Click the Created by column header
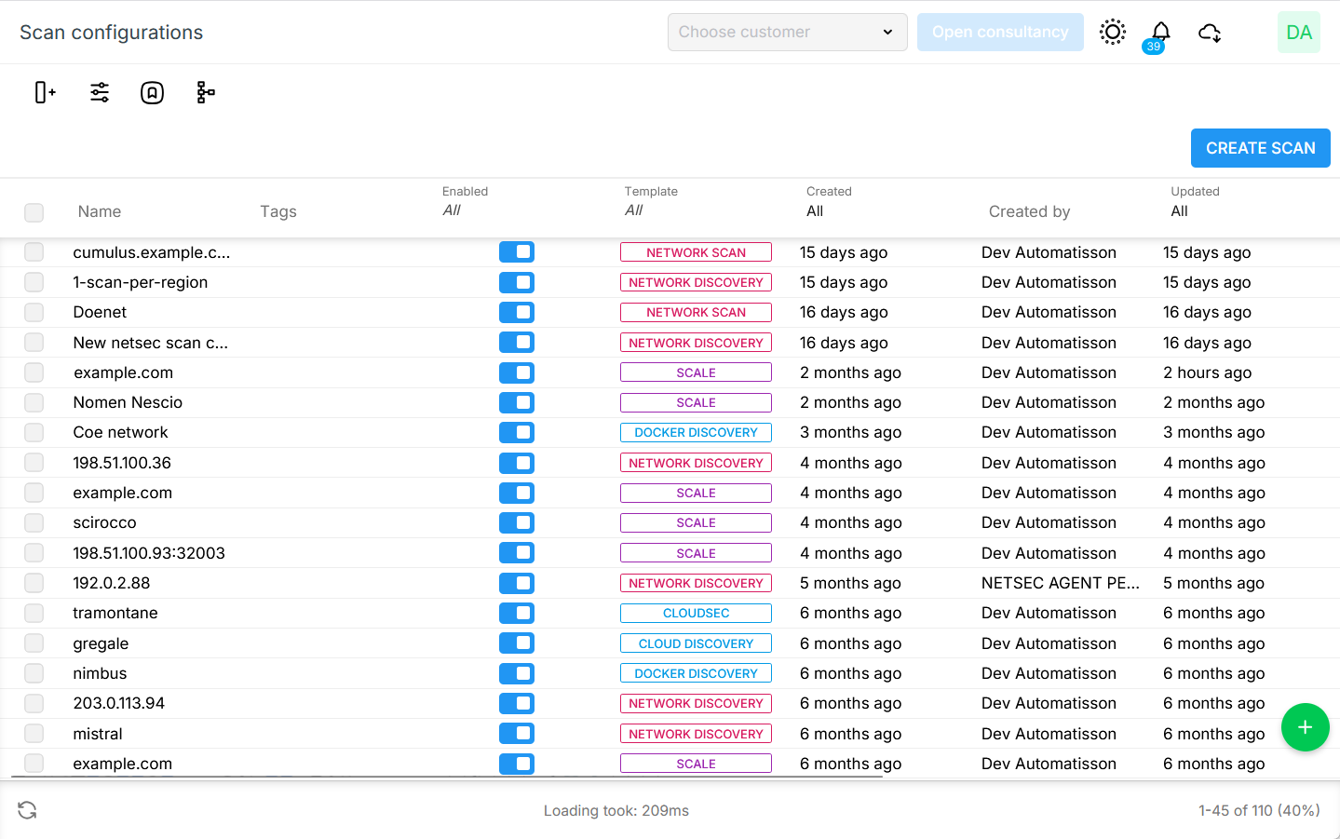The image size is (1340, 839). click(x=1029, y=211)
